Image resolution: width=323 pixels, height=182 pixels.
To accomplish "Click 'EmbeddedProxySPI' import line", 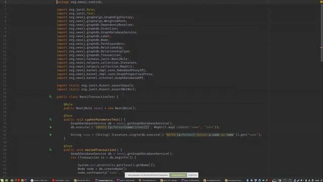I will tap(101, 70).
